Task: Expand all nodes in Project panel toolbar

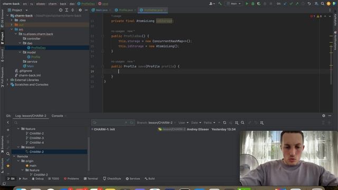Action: [67, 10]
